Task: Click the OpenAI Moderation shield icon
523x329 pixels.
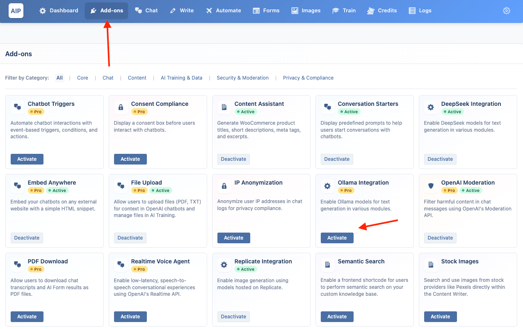Action: pyautogui.click(x=431, y=186)
